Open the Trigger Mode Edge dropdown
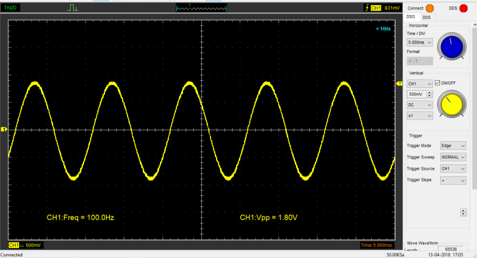477x258 pixels. 453,145
